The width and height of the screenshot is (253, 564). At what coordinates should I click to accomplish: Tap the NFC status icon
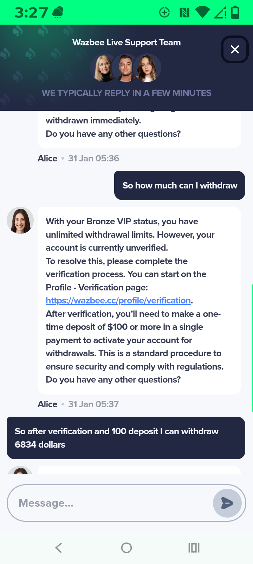[184, 13]
